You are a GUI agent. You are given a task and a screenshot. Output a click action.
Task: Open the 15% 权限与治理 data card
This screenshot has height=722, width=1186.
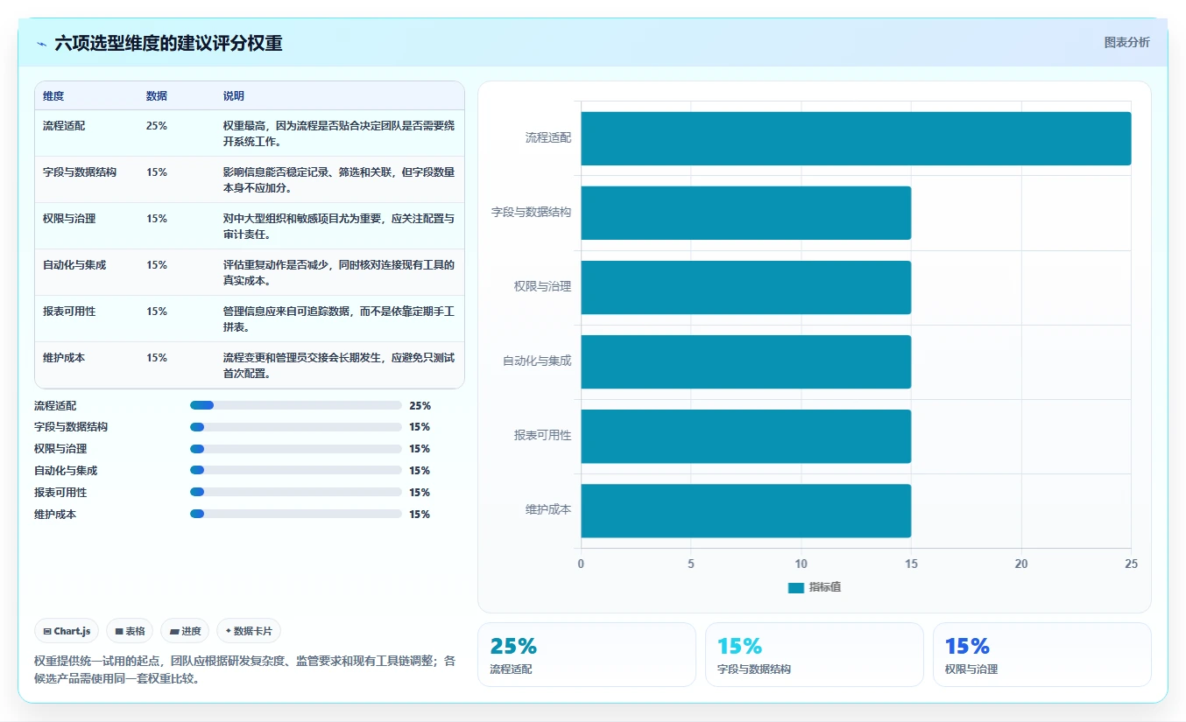pos(1041,655)
